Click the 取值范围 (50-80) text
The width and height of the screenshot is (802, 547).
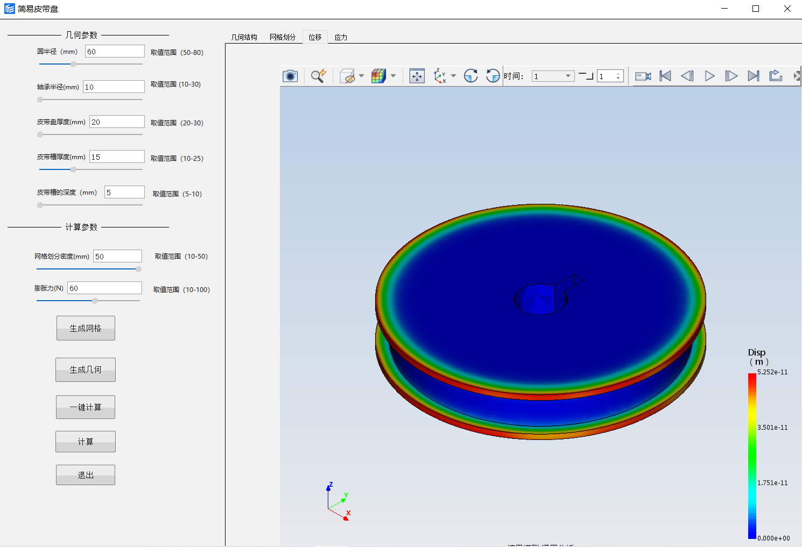pos(177,52)
